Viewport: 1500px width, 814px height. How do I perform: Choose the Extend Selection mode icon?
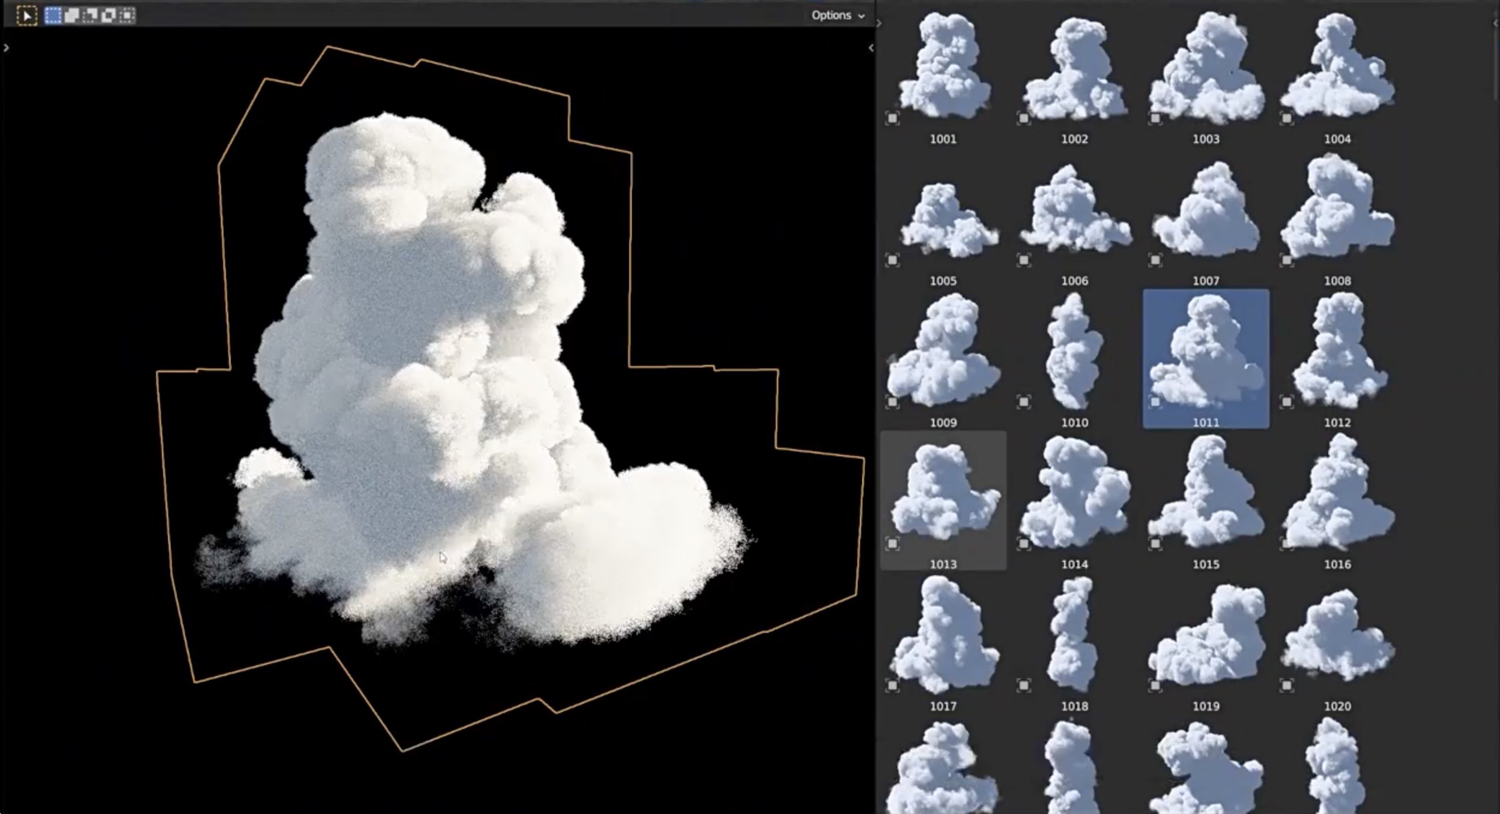[71, 16]
